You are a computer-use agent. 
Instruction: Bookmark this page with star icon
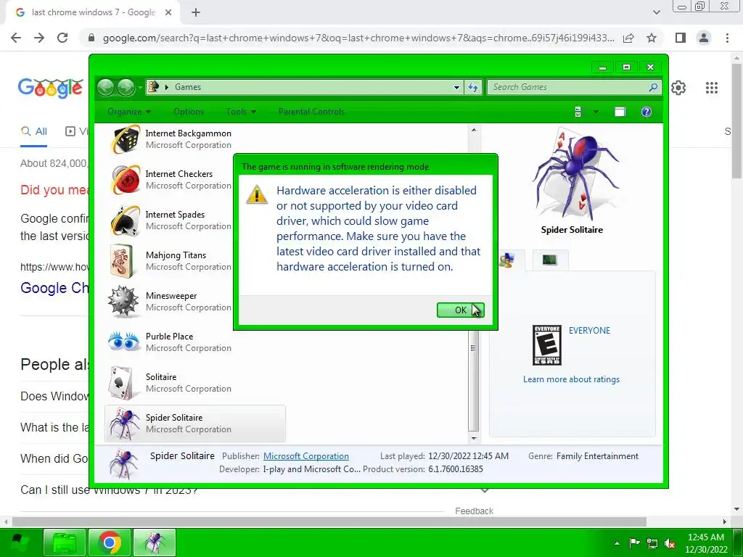(652, 38)
